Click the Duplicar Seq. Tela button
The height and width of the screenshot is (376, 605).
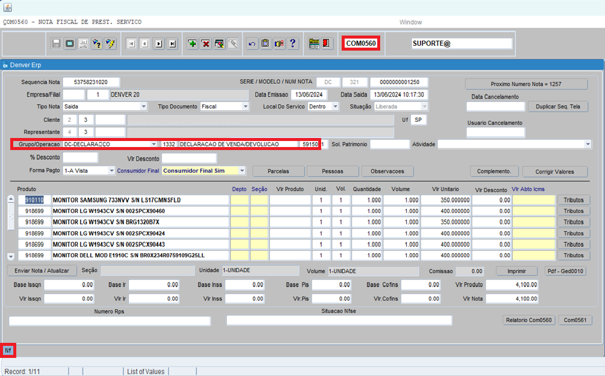pos(557,107)
